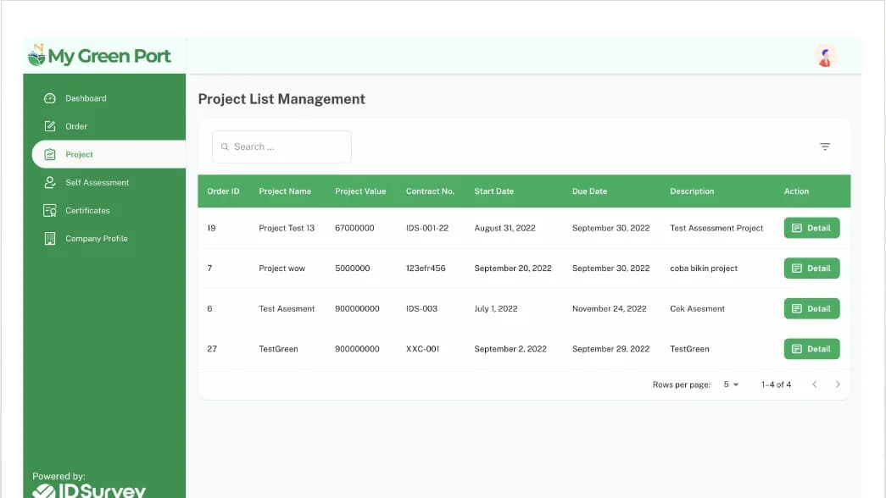This screenshot has width=886, height=498.
Task: Click due date November 24, 2022
Action: [609, 309]
